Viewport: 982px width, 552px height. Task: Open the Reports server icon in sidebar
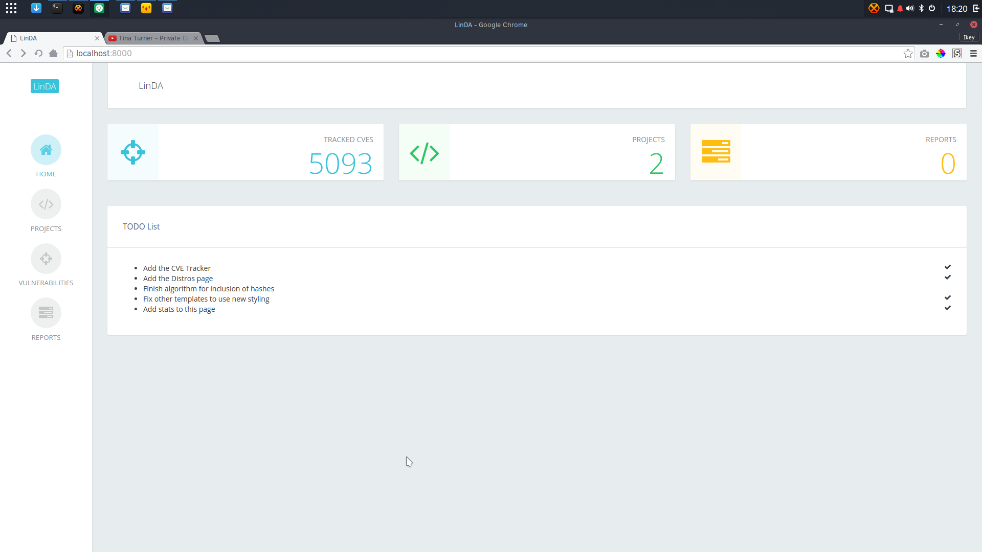[x=46, y=313]
